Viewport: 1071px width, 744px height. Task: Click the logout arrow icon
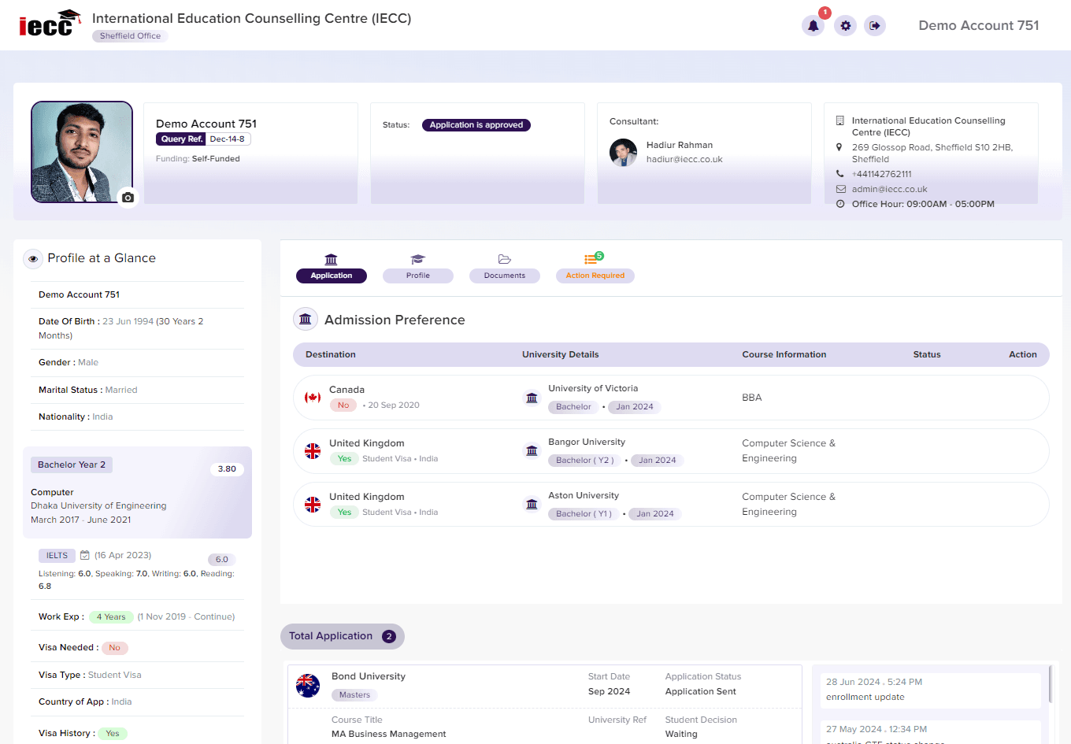(x=875, y=26)
